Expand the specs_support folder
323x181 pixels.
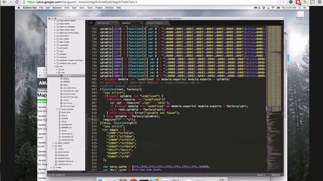click(x=53, y=143)
